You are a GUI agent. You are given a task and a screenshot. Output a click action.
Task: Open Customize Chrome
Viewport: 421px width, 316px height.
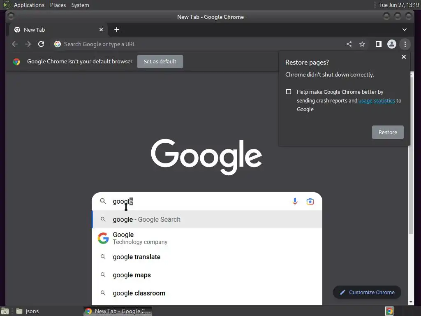click(x=367, y=293)
